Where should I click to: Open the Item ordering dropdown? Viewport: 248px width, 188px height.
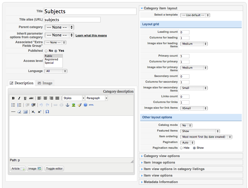pyautogui.click(x=206, y=137)
